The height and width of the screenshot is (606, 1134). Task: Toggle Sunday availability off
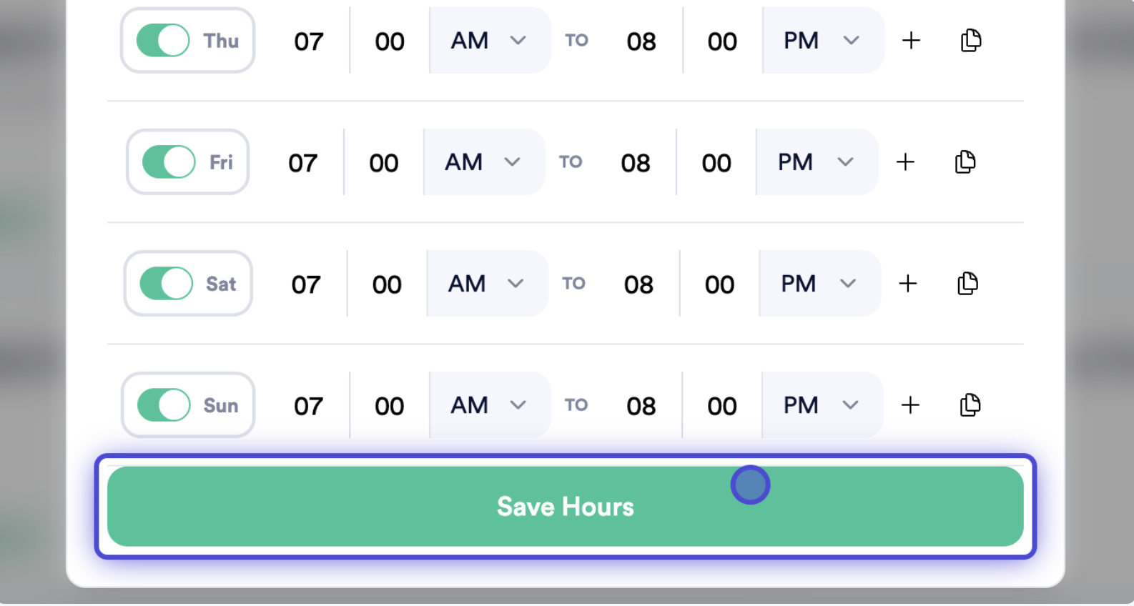(x=164, y=405)
